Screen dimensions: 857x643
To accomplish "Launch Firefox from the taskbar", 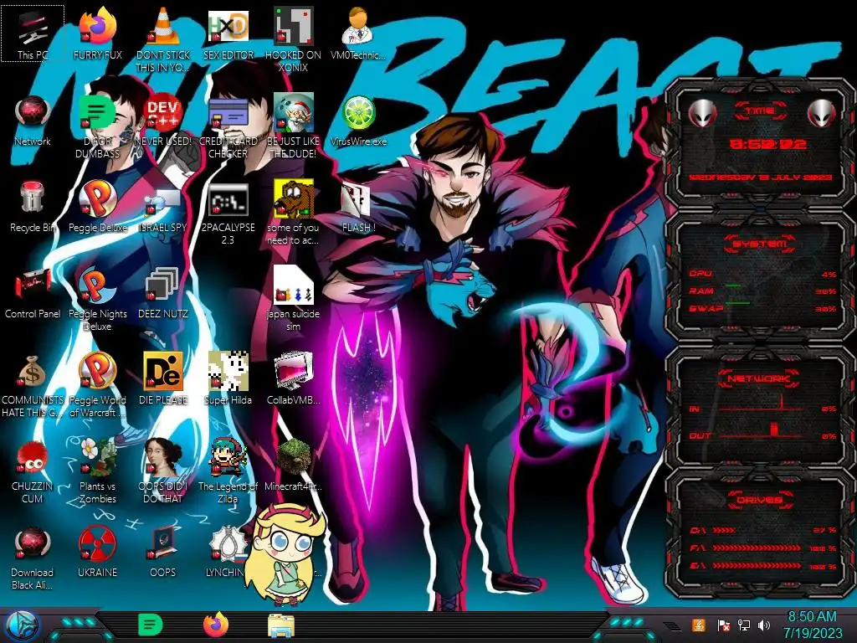I will [x=216, y=625].
